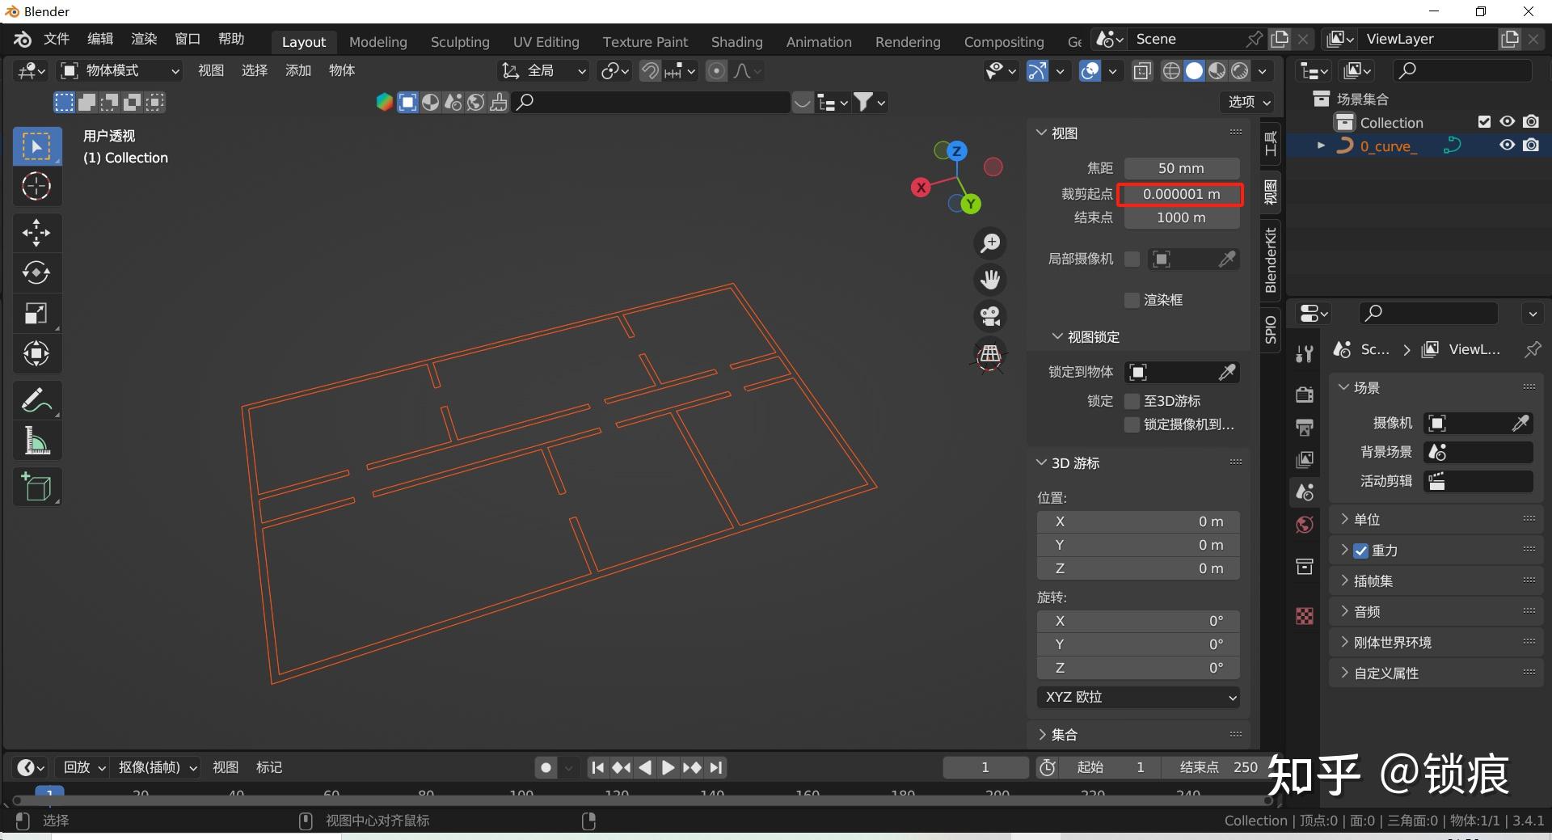
Task: Enable the snapping magnet icon
Action: pos(649,70)
